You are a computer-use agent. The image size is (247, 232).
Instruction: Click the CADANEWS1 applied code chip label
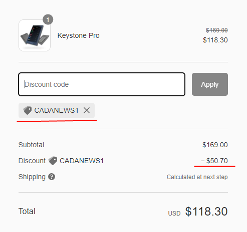pos(56,110)
